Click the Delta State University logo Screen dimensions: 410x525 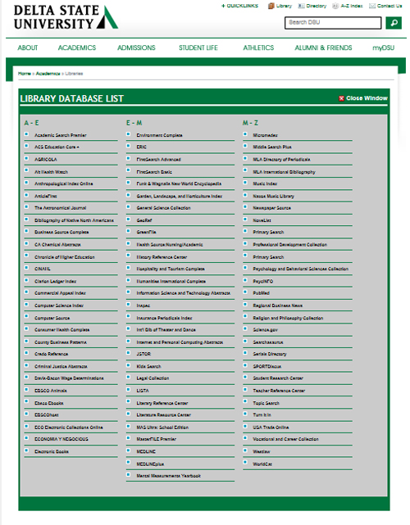point(66,17)
